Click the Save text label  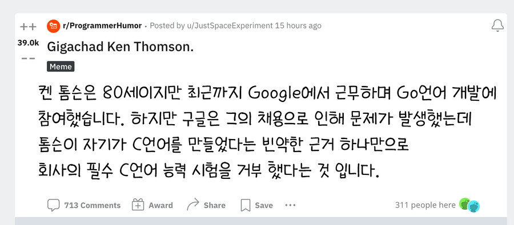[x=264, y=206]
